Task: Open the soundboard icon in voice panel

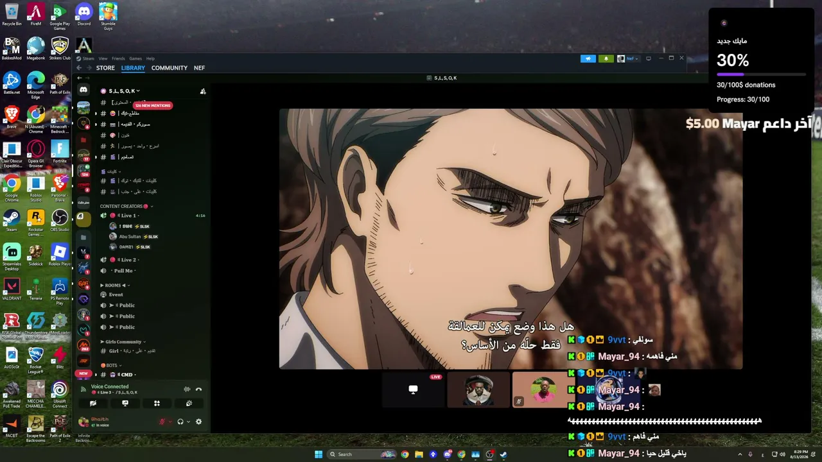Action: [x=189, y=404]
